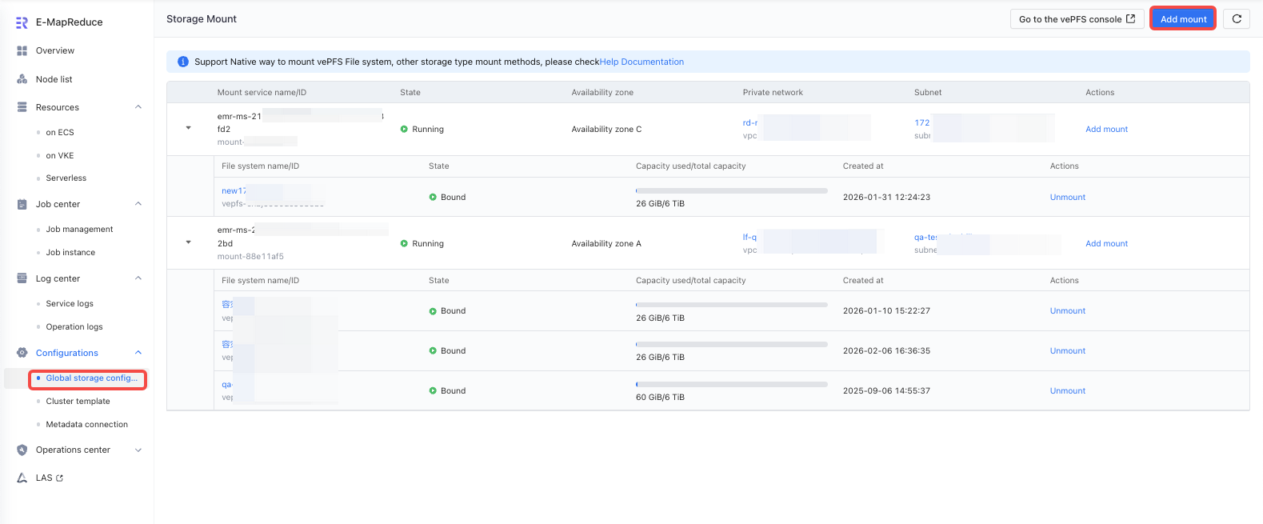
Task: Click the Overview grid icon in sidebar
Action: [x=22, y=50]
